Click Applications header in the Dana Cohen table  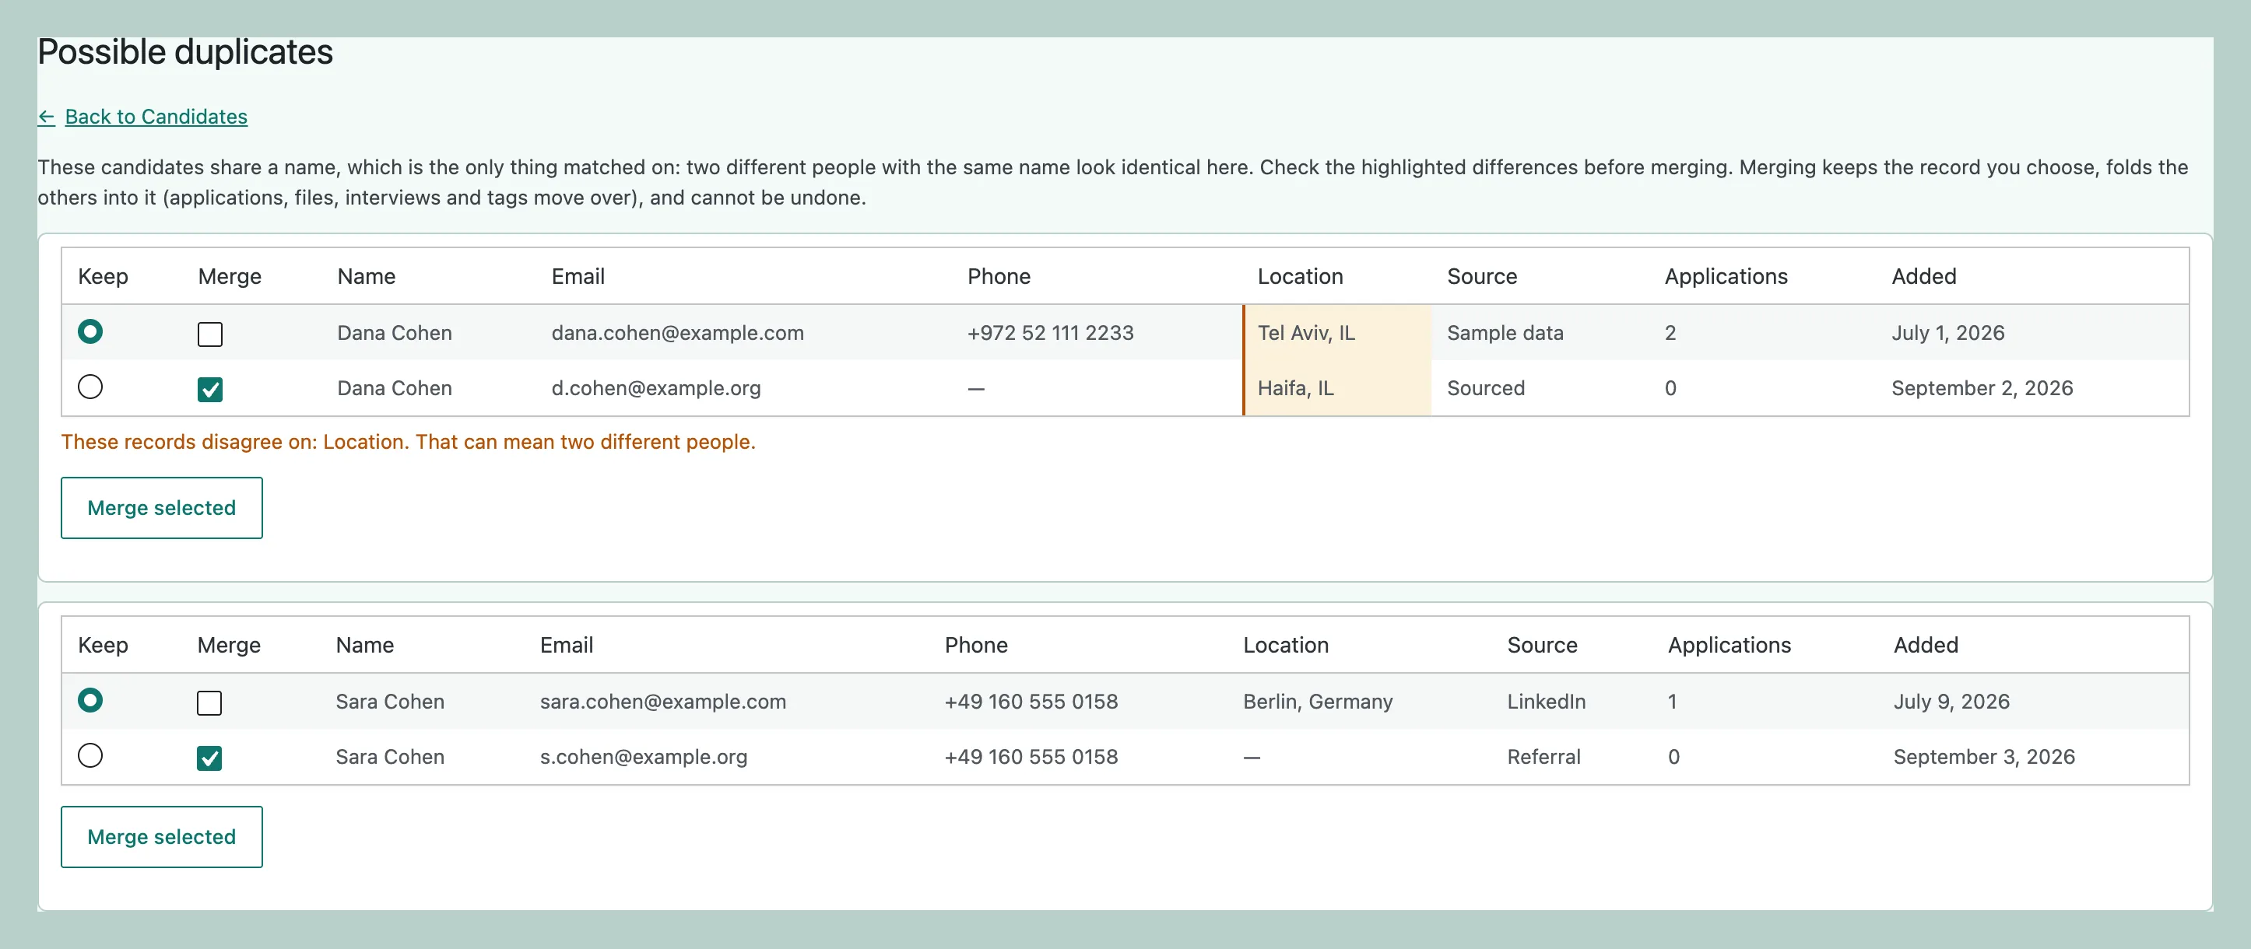[1726, 276]
